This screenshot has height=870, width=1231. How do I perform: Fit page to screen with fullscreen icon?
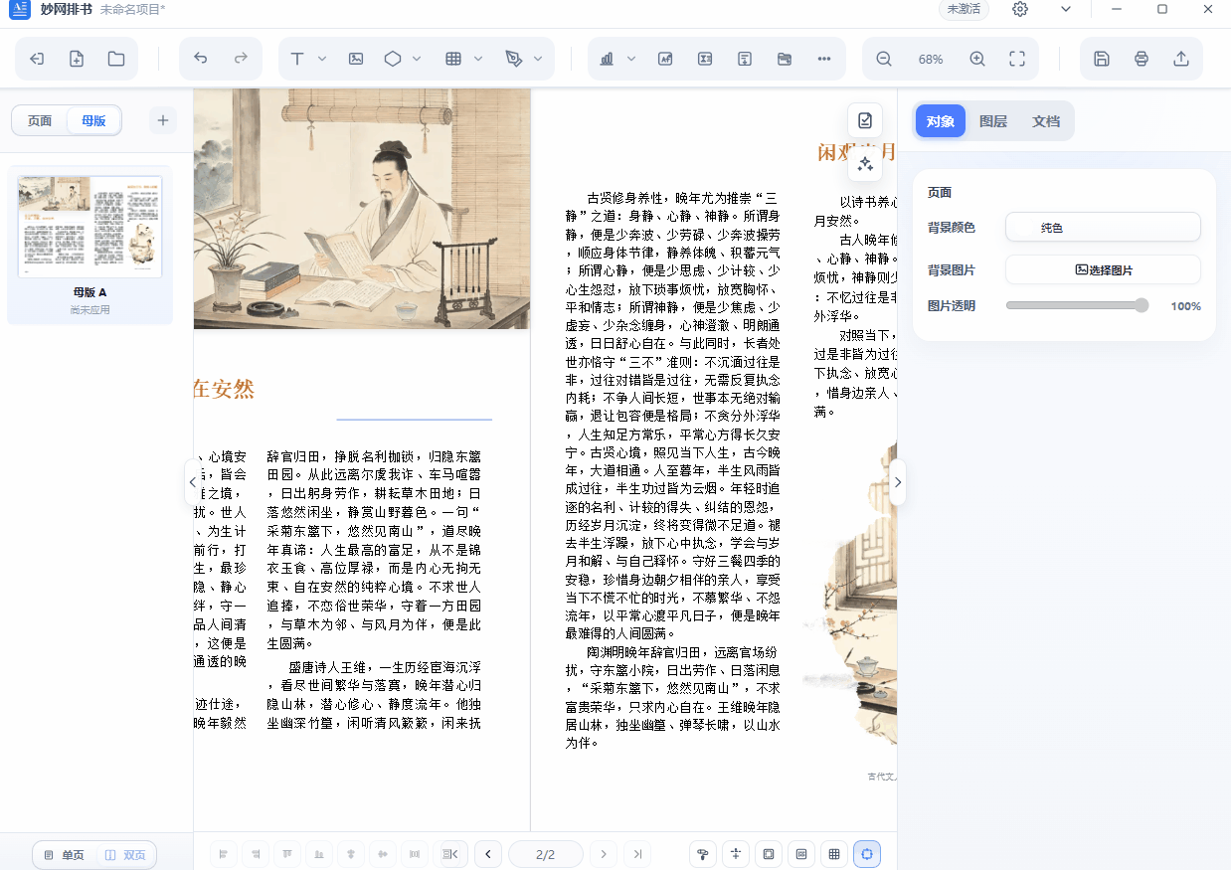coord(1017,59)
